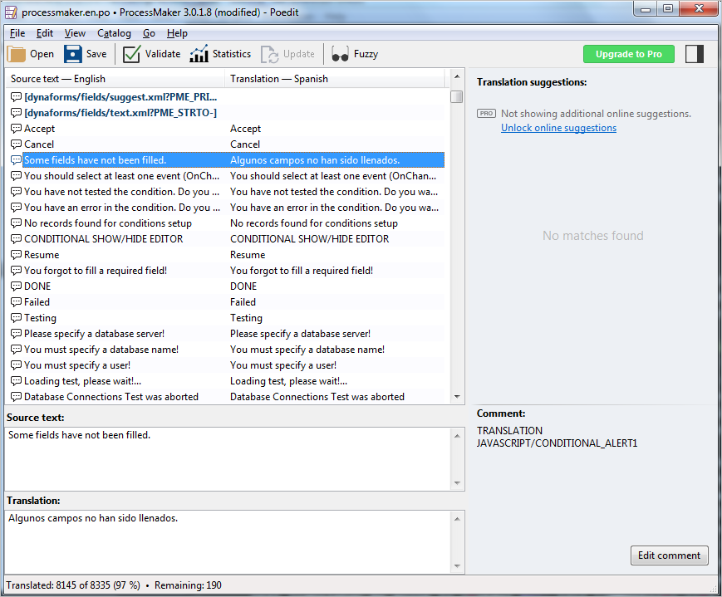Click comment bubble icon beside 'Failed' row

[16, 302]
